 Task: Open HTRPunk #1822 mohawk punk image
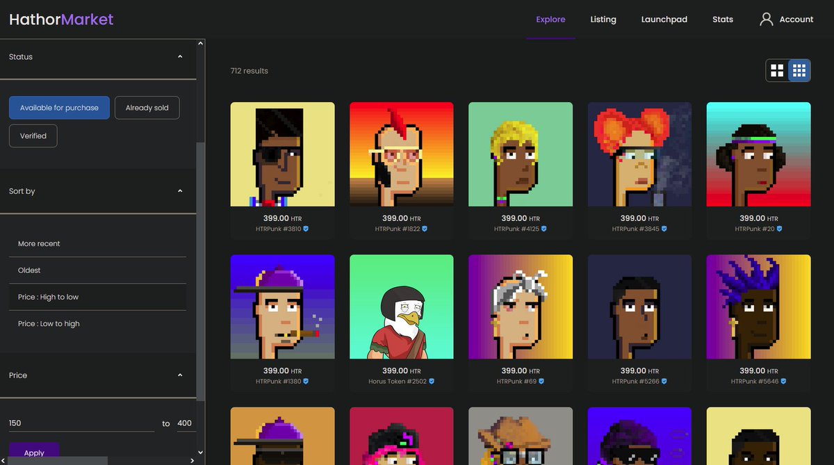tap(402, 154)
